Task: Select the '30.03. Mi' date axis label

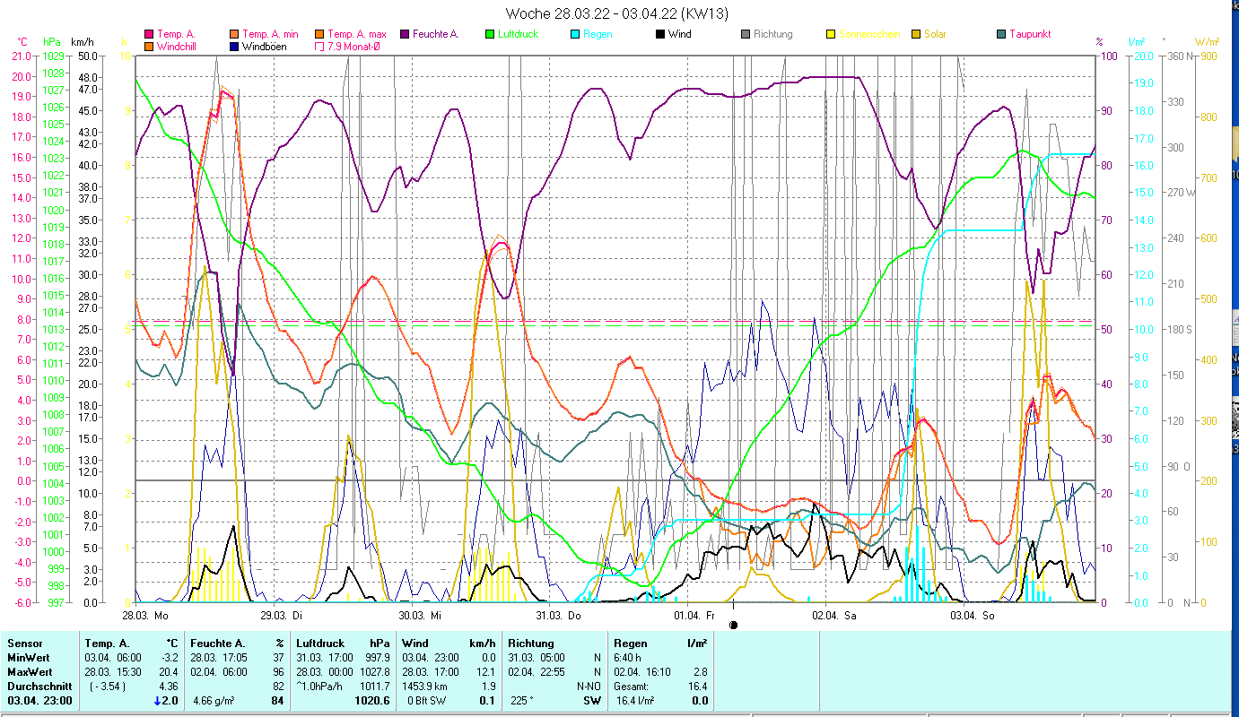Action: tap(420, 616)
